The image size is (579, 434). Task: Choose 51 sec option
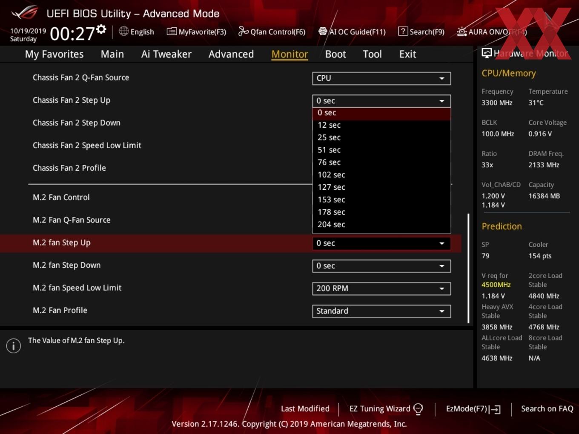click(x=381, y=150)
